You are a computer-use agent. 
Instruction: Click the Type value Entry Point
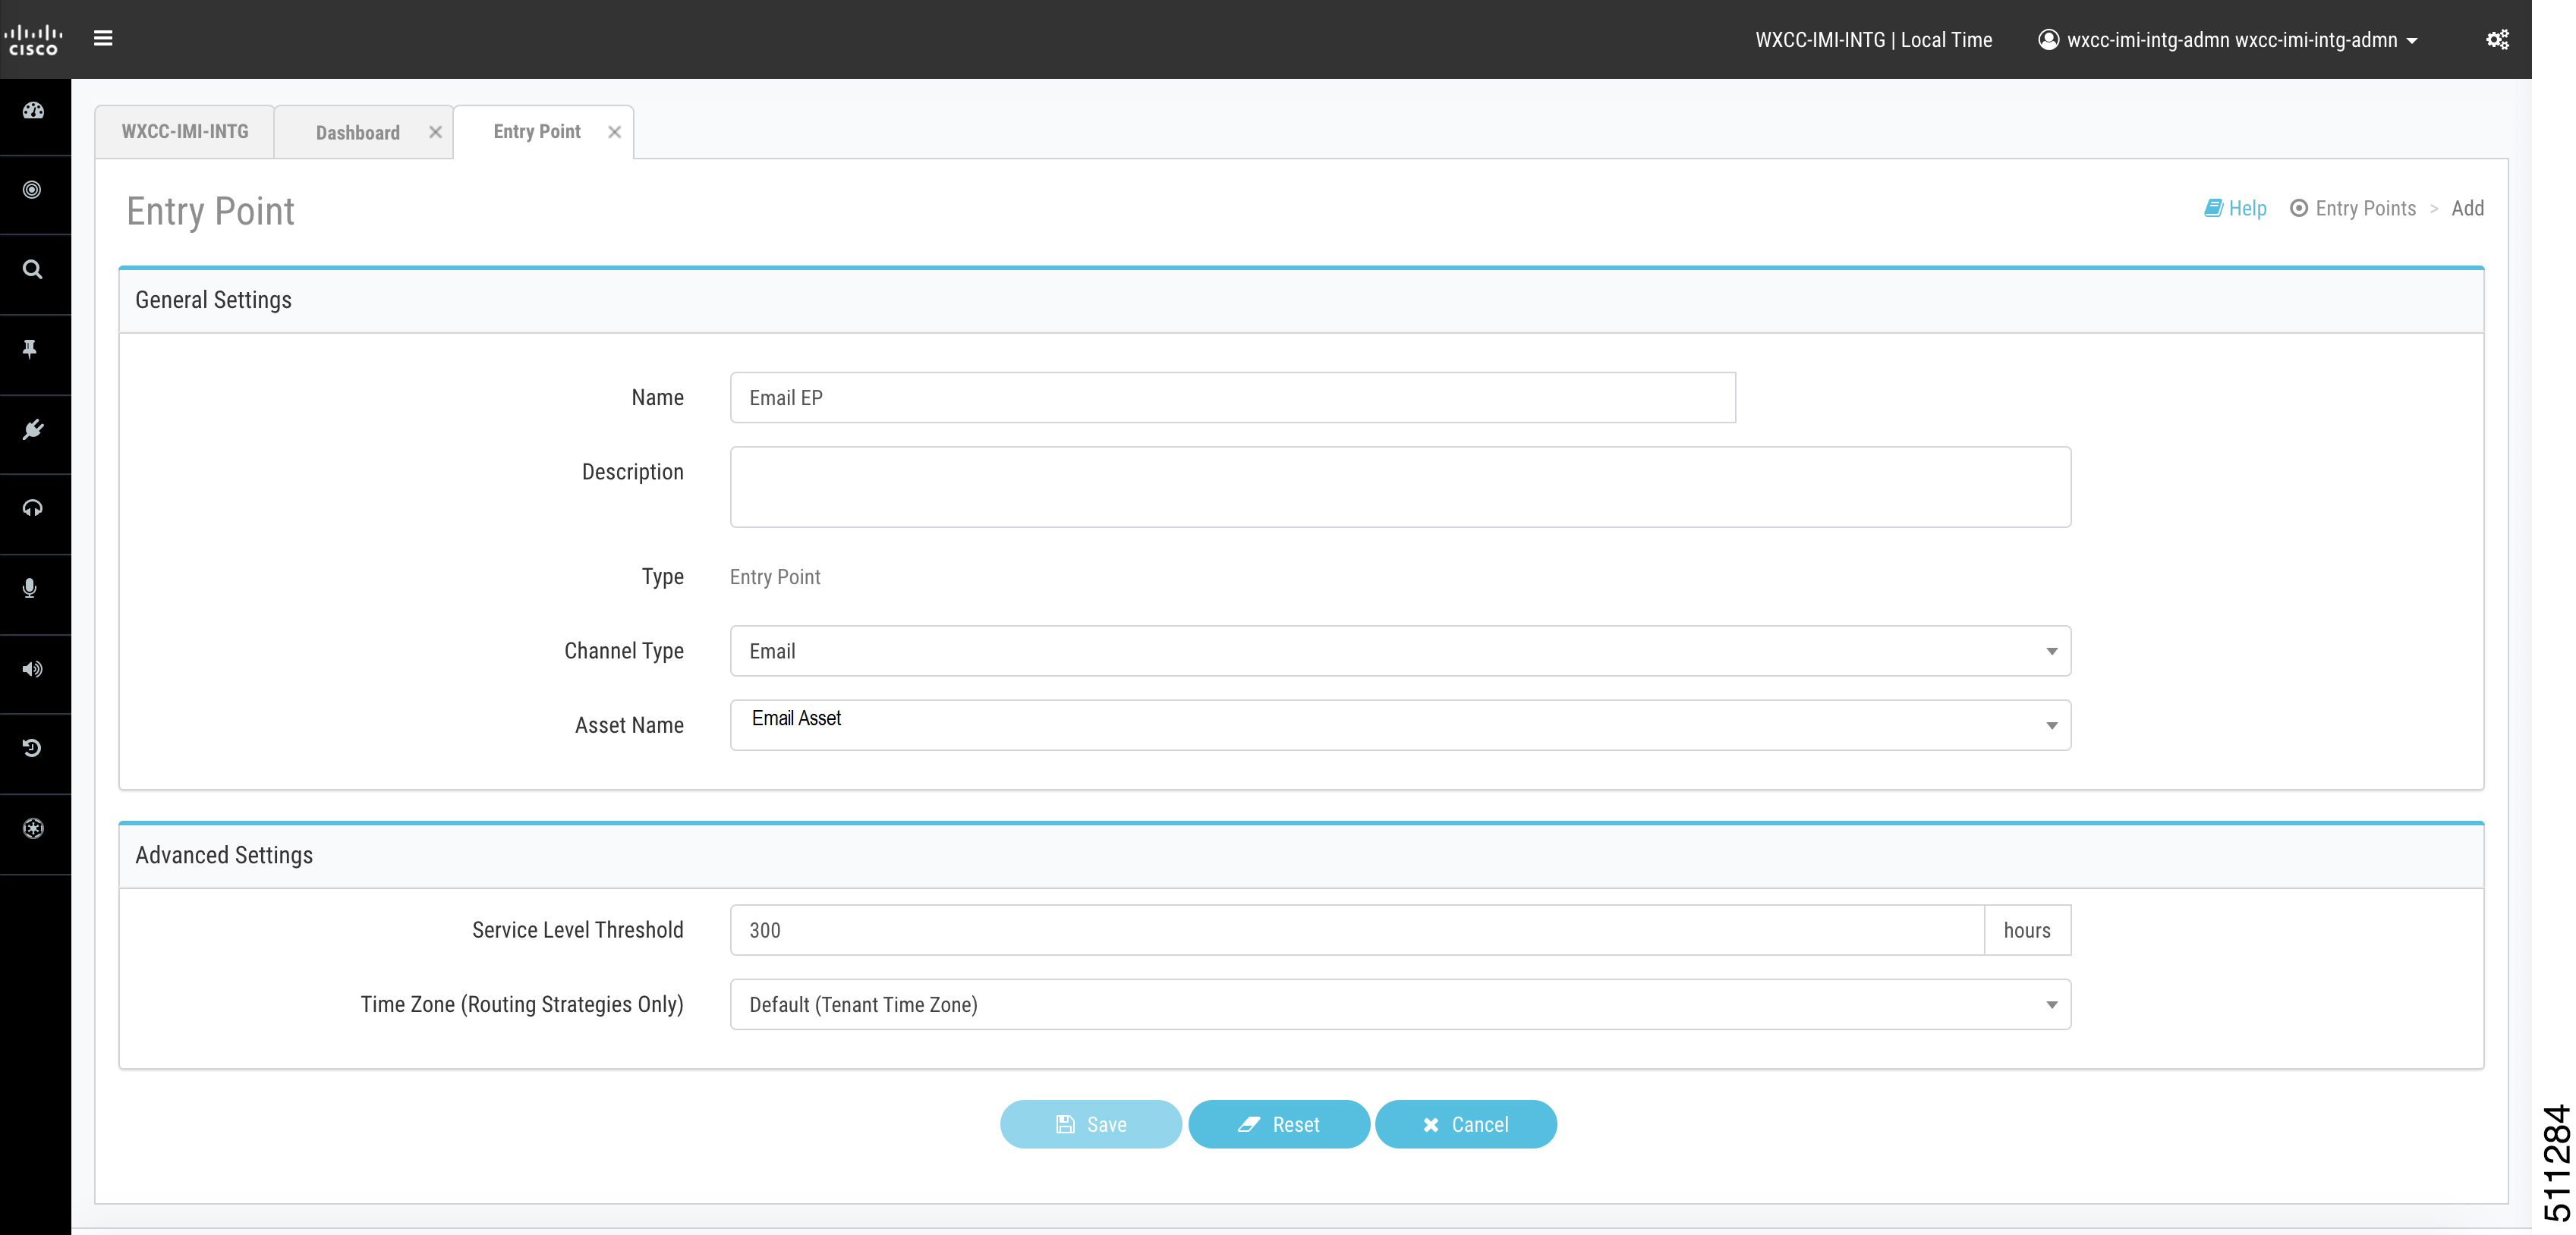tap(775, 577)
